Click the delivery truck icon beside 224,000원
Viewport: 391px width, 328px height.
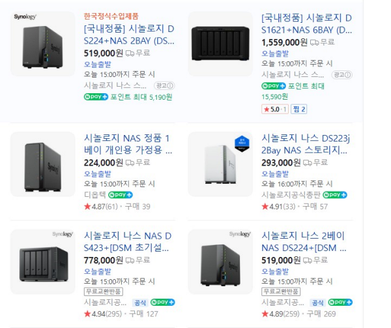(x=130, y=162)
